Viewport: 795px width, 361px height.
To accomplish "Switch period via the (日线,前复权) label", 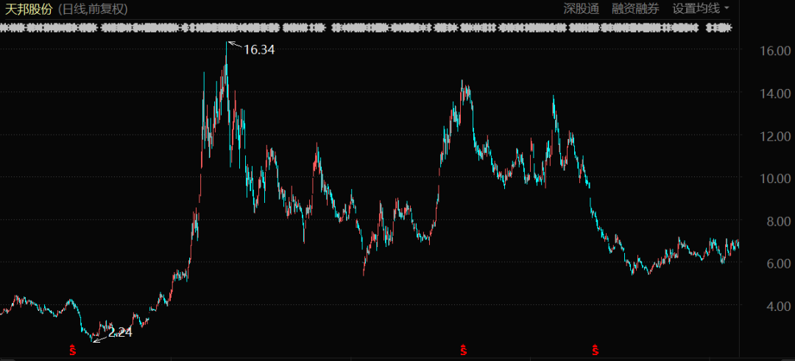I will [93, 9].
